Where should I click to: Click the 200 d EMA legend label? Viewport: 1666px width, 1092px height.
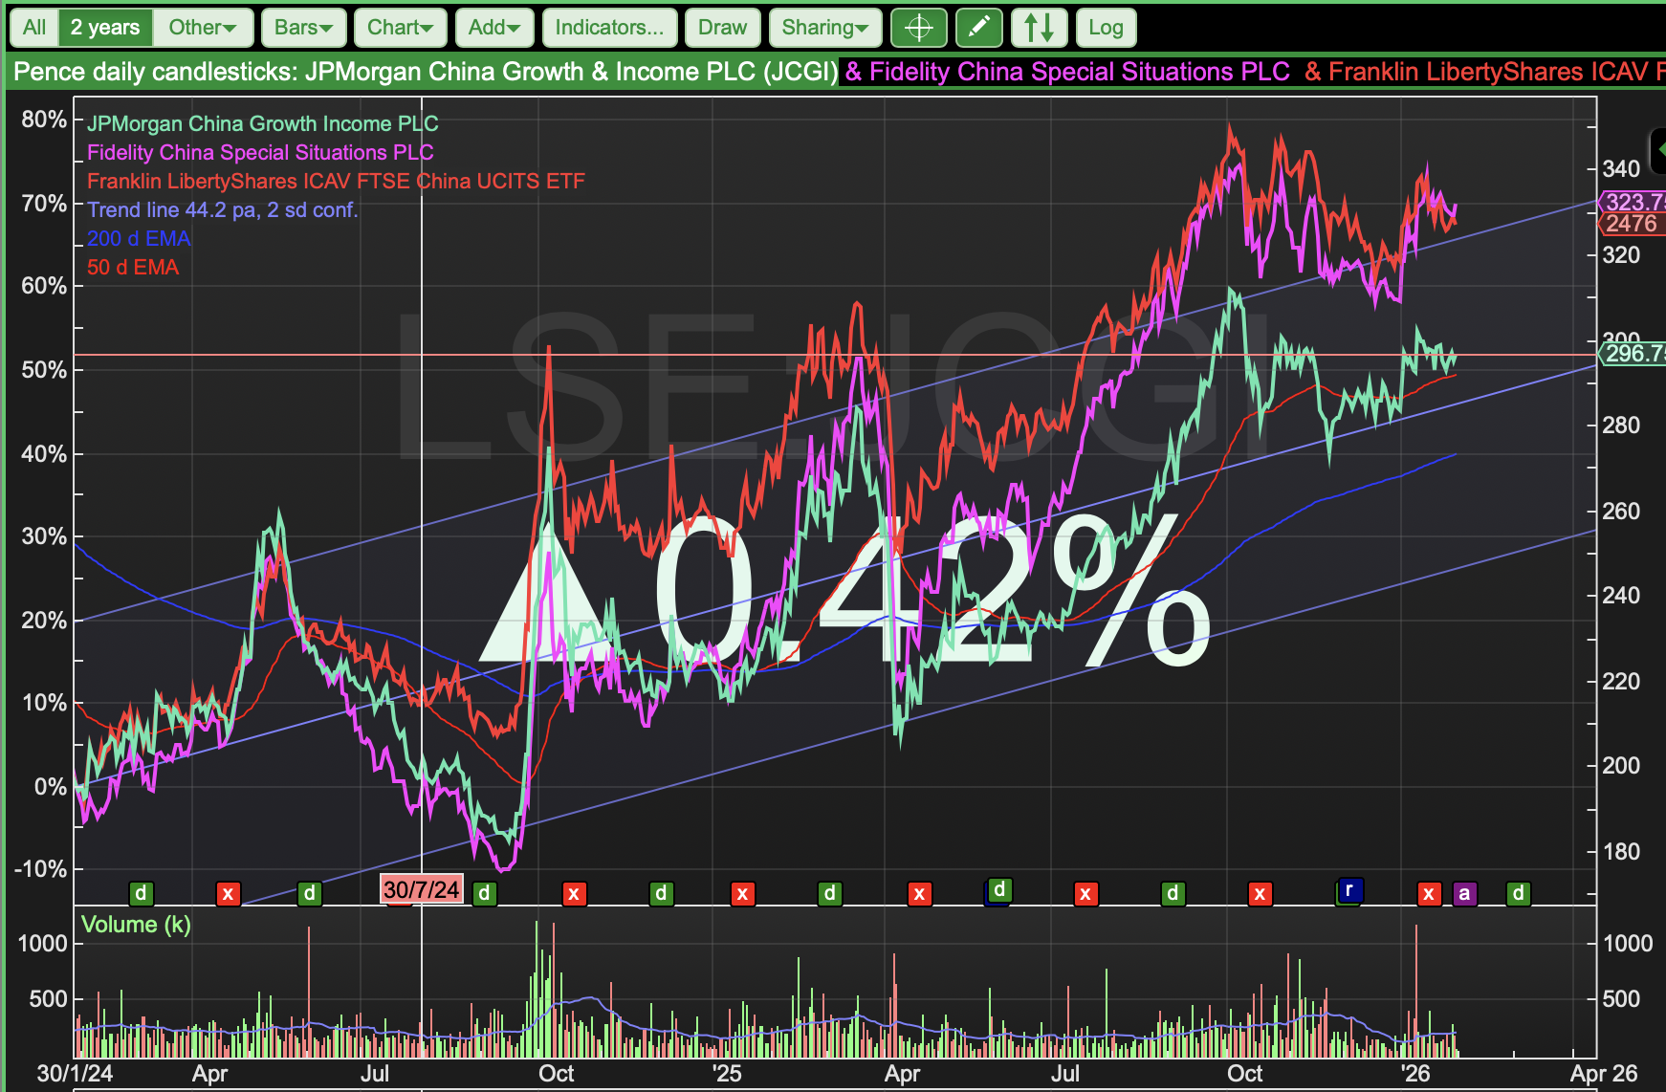coord(139,238)
